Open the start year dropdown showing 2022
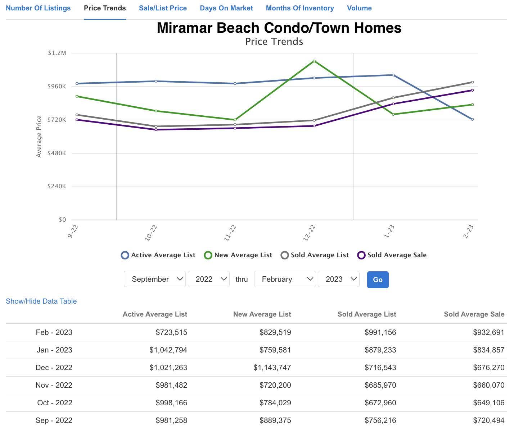Screen dimensions: 514x447 click(209, 279)
